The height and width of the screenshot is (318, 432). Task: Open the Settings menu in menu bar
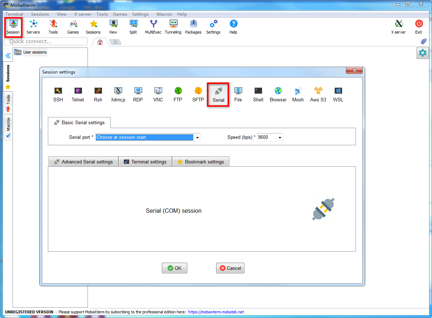click(140, 14)
